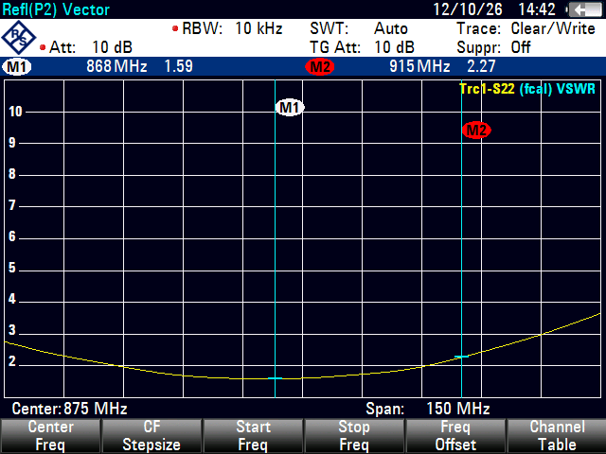The height and width of the screenshot is (454, 606).
Task: Click the M1 marker label on the graph
Action: coord(290,108)
